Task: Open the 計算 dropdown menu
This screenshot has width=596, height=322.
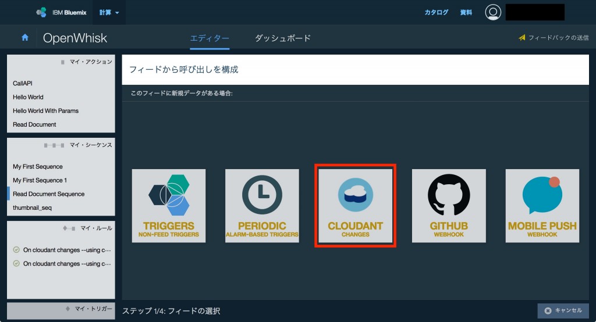Action: coord(109,13)
